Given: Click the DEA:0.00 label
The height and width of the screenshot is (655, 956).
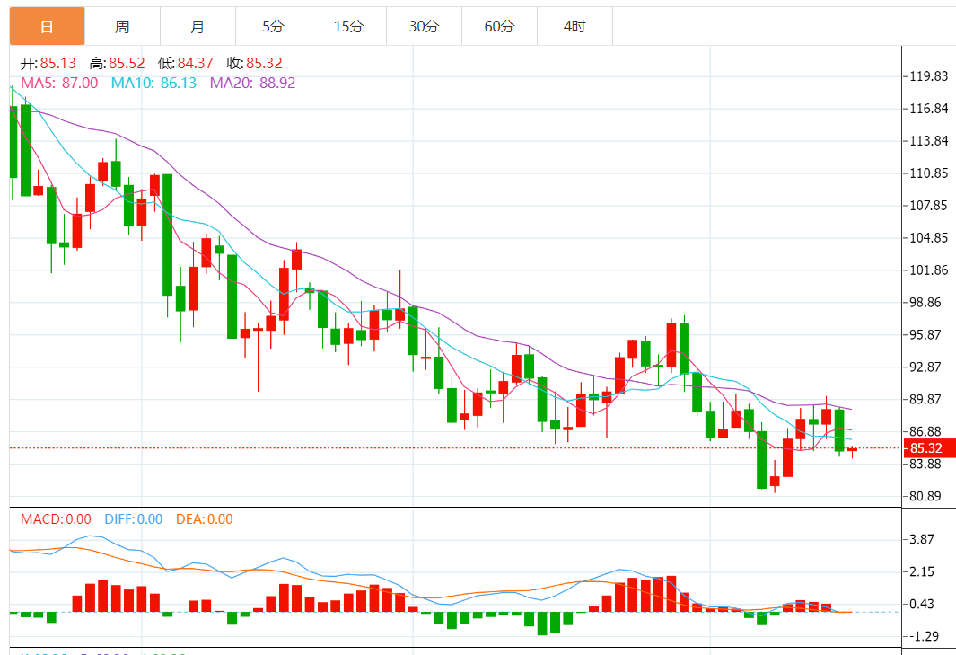Looking at the screenshot, I should [205, 518].
